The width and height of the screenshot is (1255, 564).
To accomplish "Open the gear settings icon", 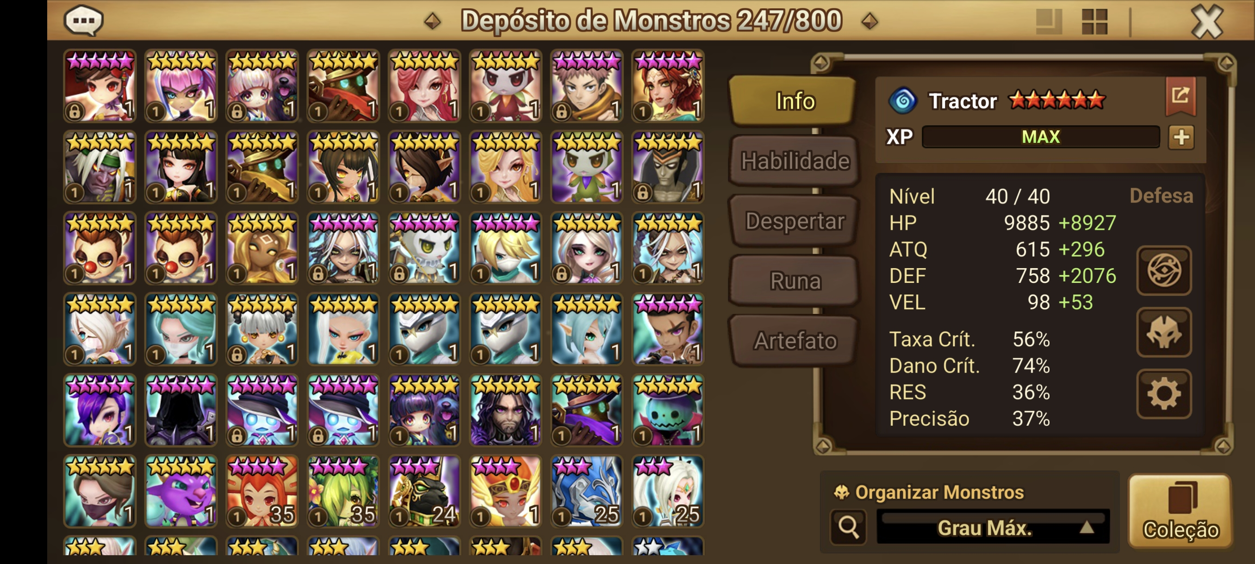I will [x=1163, y=394].
